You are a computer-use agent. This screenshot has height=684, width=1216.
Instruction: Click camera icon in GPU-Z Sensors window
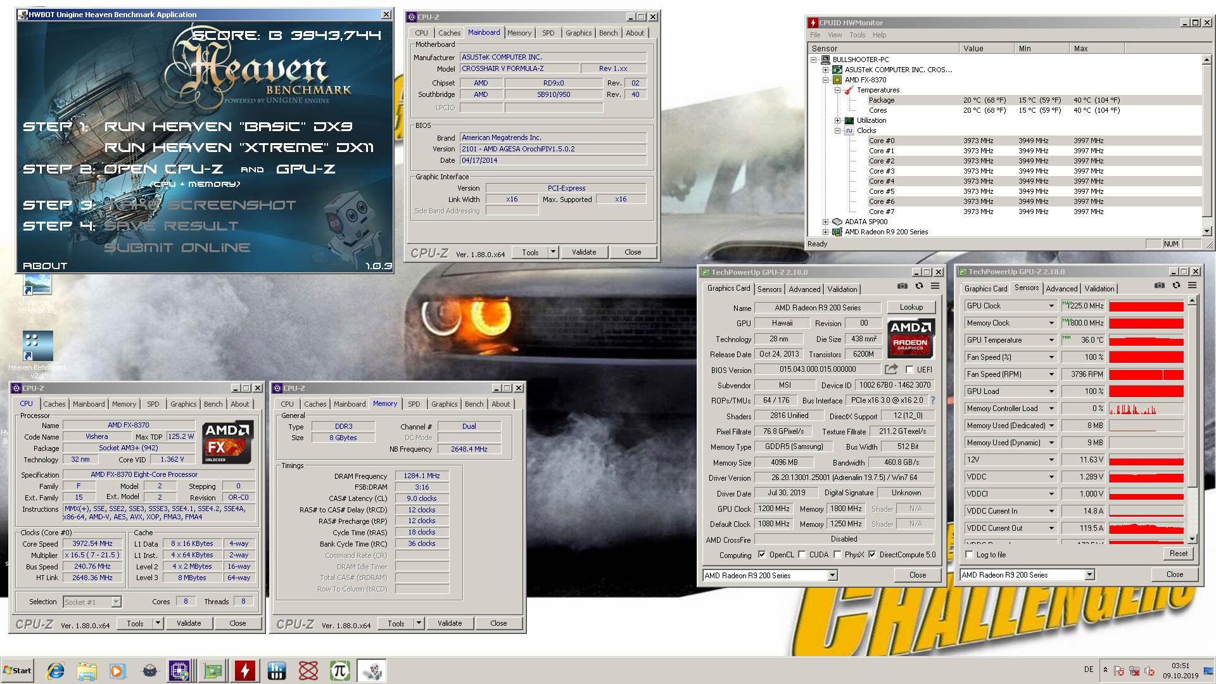pyautogui.click(x=1160, y=286)
